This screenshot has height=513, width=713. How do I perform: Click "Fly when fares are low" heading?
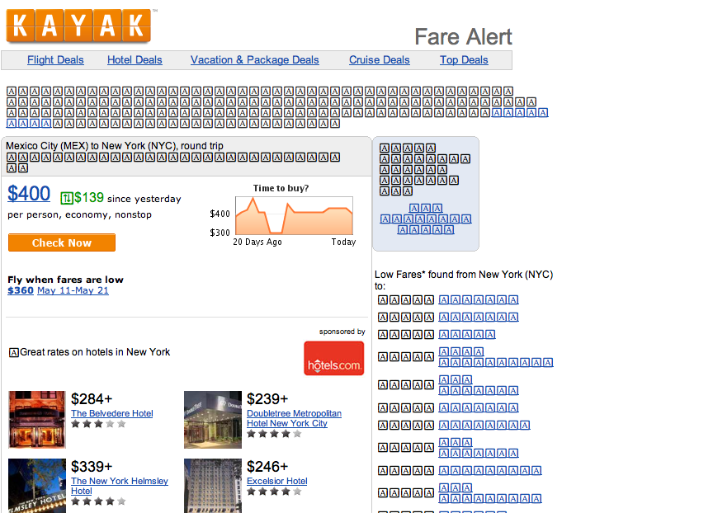click(65, 280)
